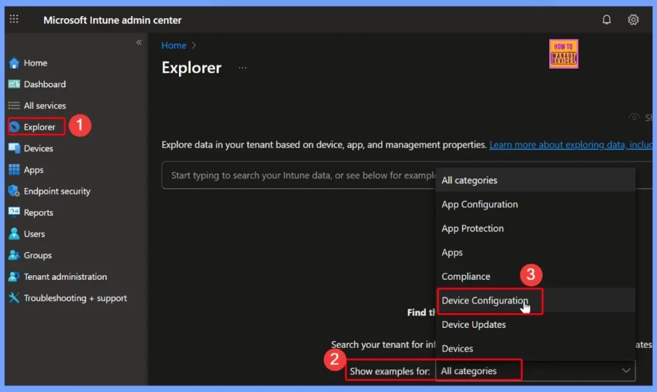Click the dropdown chevron arrow
The height and width of the screenshot is (392, 657).
pyautogui.click(x=626, y=371)
